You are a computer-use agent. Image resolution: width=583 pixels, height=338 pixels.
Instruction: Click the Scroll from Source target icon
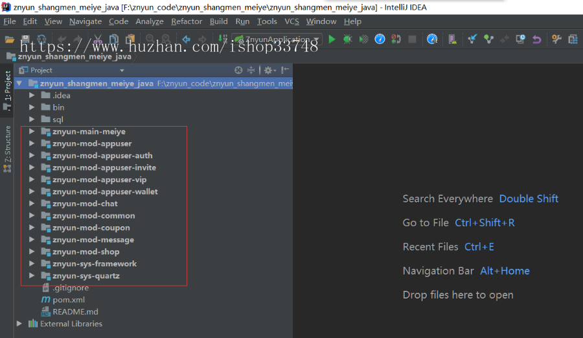click(x=238, y=70)
